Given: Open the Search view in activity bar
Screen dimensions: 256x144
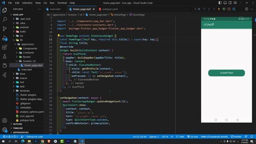Looking at the screenshot, I should pos(4,20).
